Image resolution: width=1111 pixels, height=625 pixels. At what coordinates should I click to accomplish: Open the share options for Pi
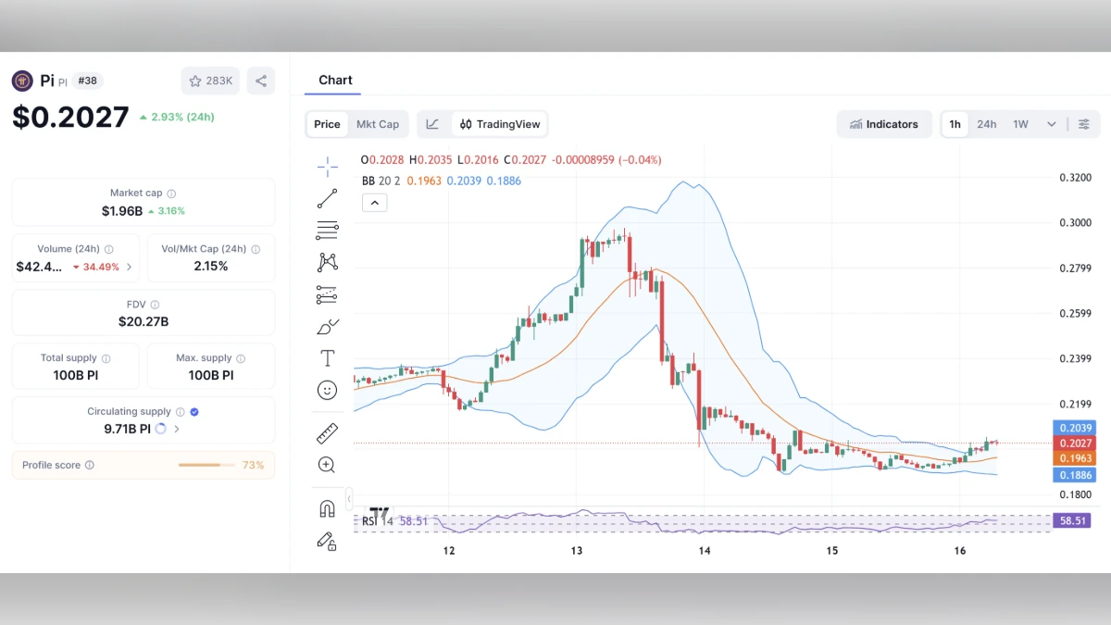pos(260,81)
